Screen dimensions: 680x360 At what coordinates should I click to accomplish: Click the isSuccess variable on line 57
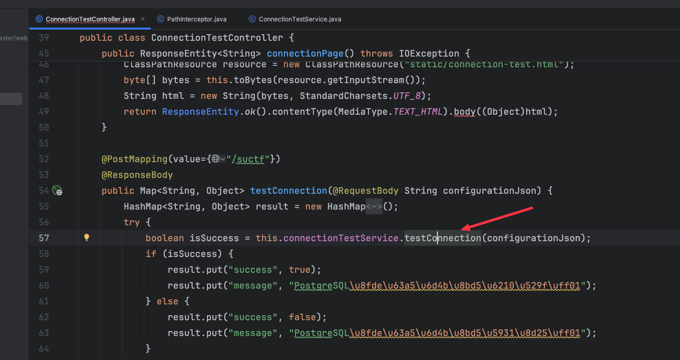point(214,238)
